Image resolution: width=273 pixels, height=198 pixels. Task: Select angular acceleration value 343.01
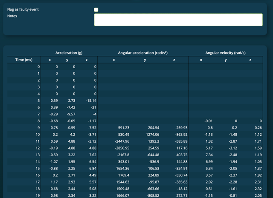(x=124, y=162)
